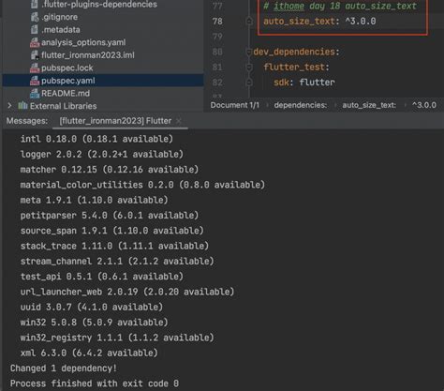The width and height of the screenshot is (444, 391).
Task: Click the analysis_options.yaml file icon
Action: click(35, 42)
